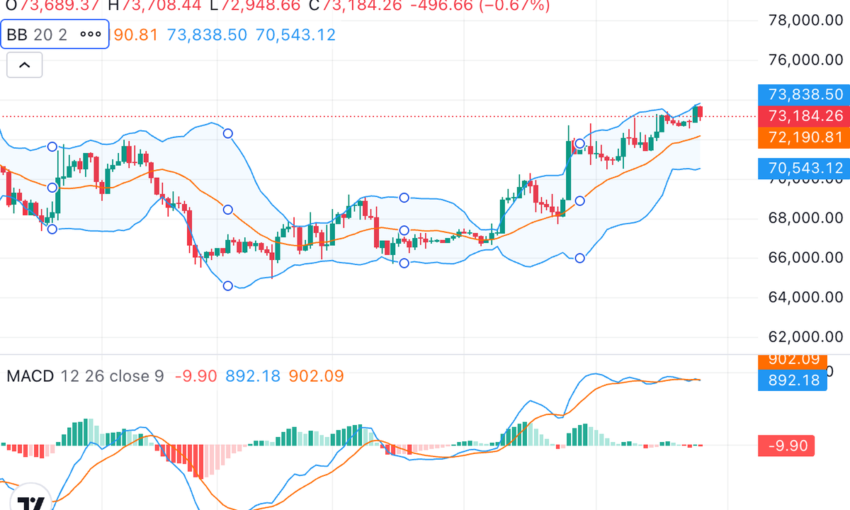
Task: Click the 70,543.12 value in the BB legend
Action: 295,35
